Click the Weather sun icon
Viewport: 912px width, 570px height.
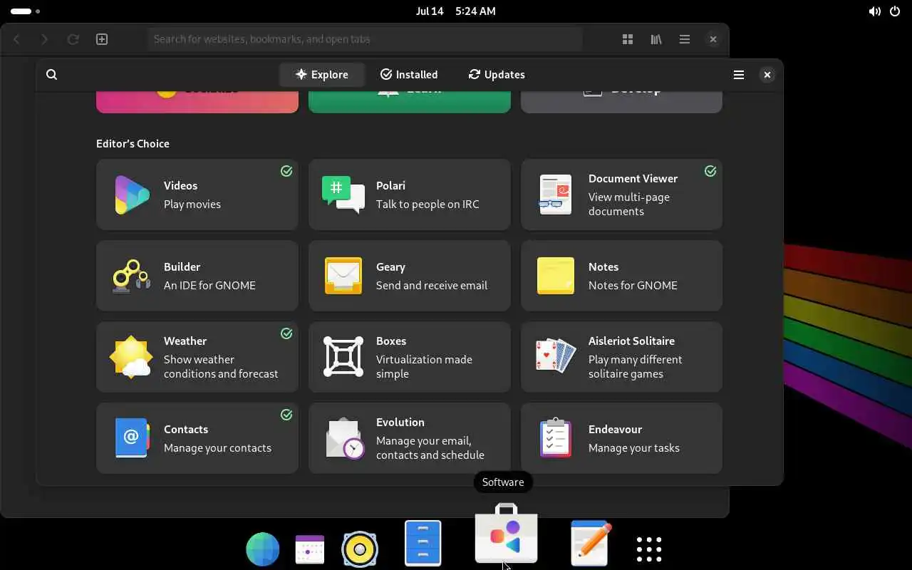132,357
